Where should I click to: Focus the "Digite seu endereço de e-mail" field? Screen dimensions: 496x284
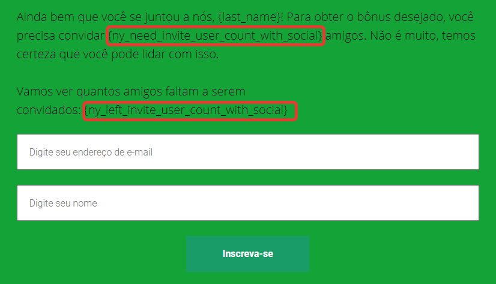247,152
